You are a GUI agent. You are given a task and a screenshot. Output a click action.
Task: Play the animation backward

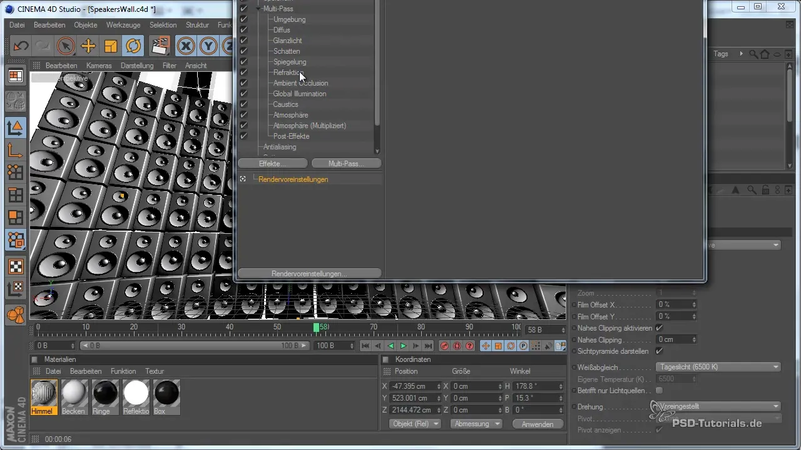[390, 346]
